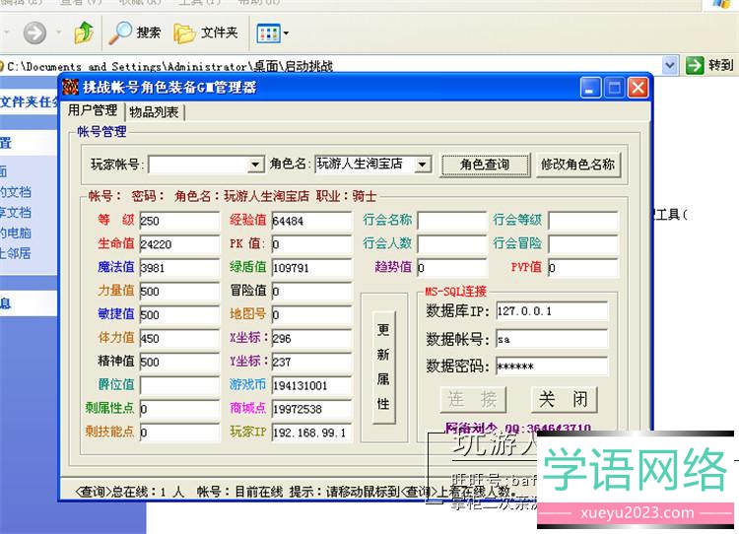Click the 游戏币 game currency field
The height and width of the screenshot is (534, 739).
click(311, 385)
